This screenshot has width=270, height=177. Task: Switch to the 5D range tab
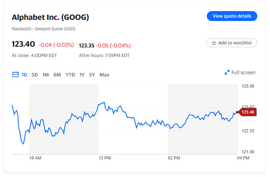pos(34,75)
